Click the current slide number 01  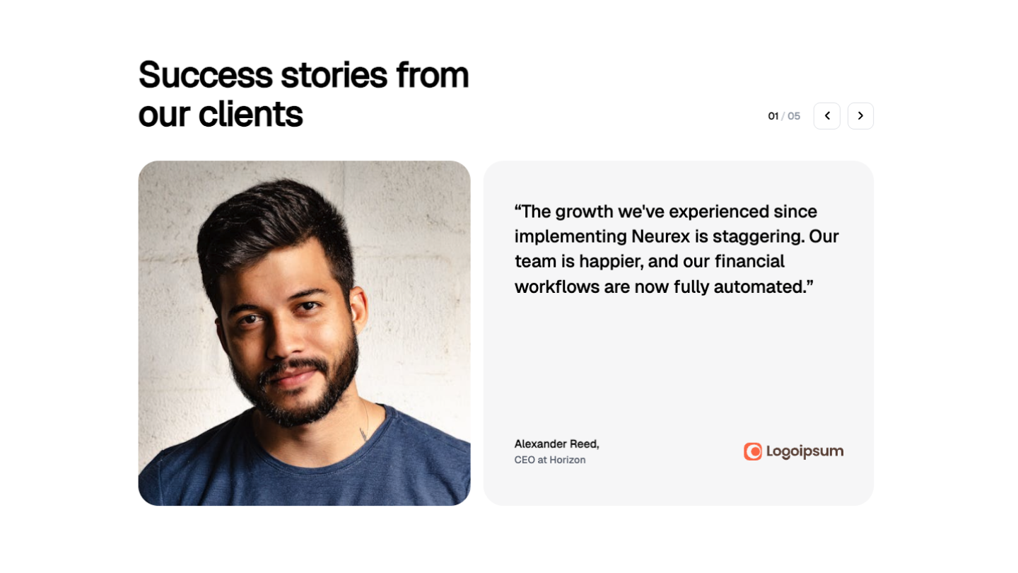coord(773,116)
